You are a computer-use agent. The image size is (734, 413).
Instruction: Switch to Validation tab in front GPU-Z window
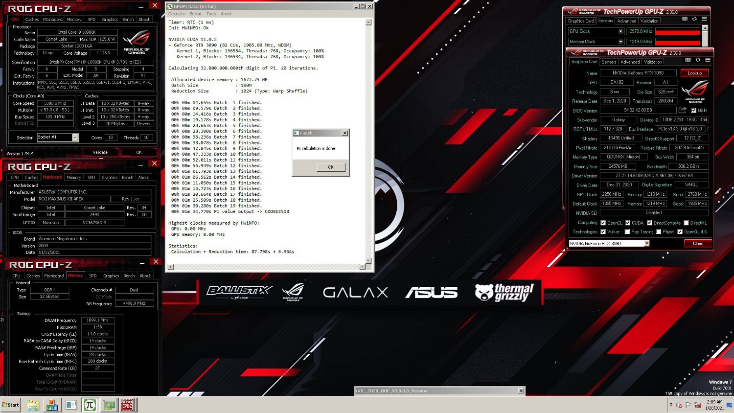(x=653, y=62)
